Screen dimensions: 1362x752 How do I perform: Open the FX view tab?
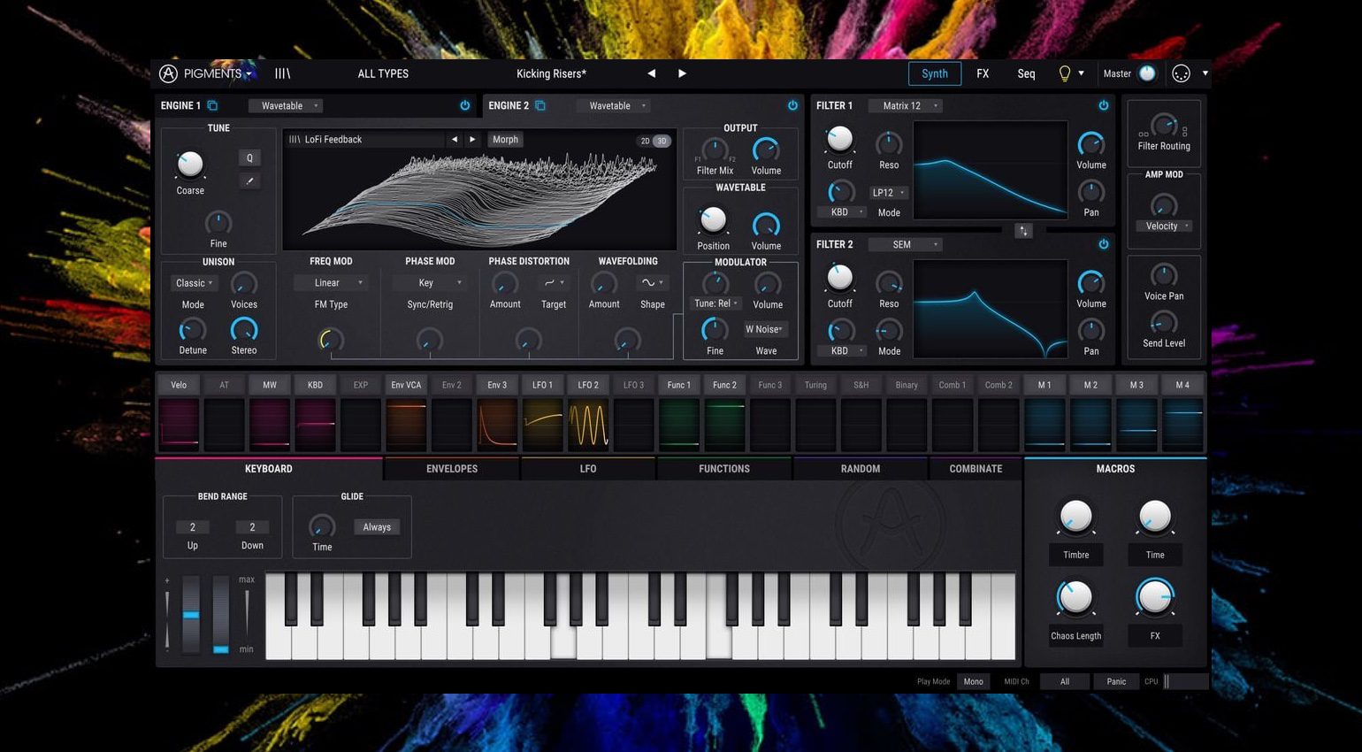pyautogui.click(x=983, y=73)
